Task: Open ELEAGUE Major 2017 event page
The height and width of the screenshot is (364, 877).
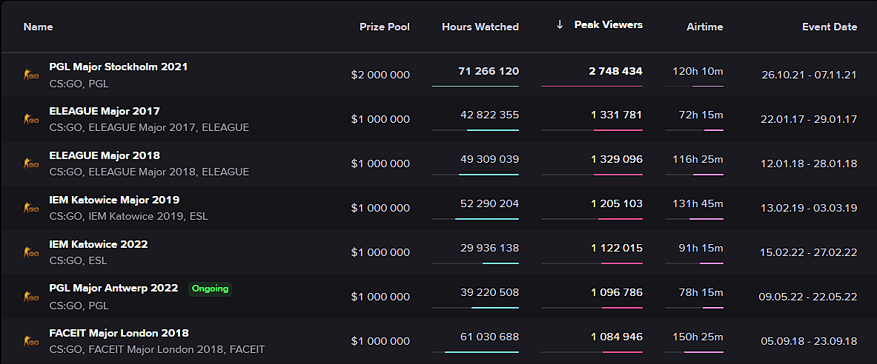Action: pyautogui.click(x=105, y=111)
